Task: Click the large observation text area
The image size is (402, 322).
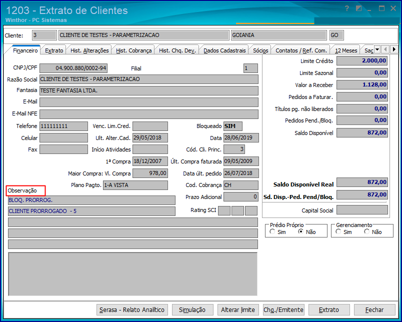Action: pos(133,274)
